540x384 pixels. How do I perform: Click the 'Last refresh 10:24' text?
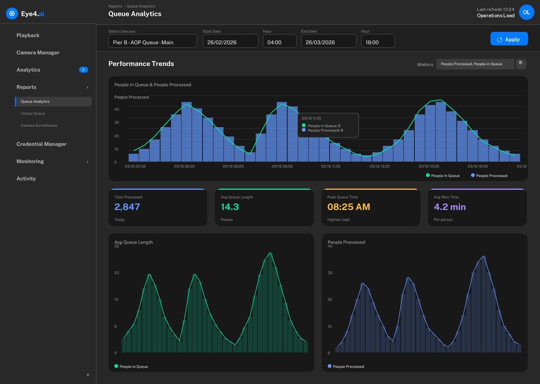click(495, 9)
